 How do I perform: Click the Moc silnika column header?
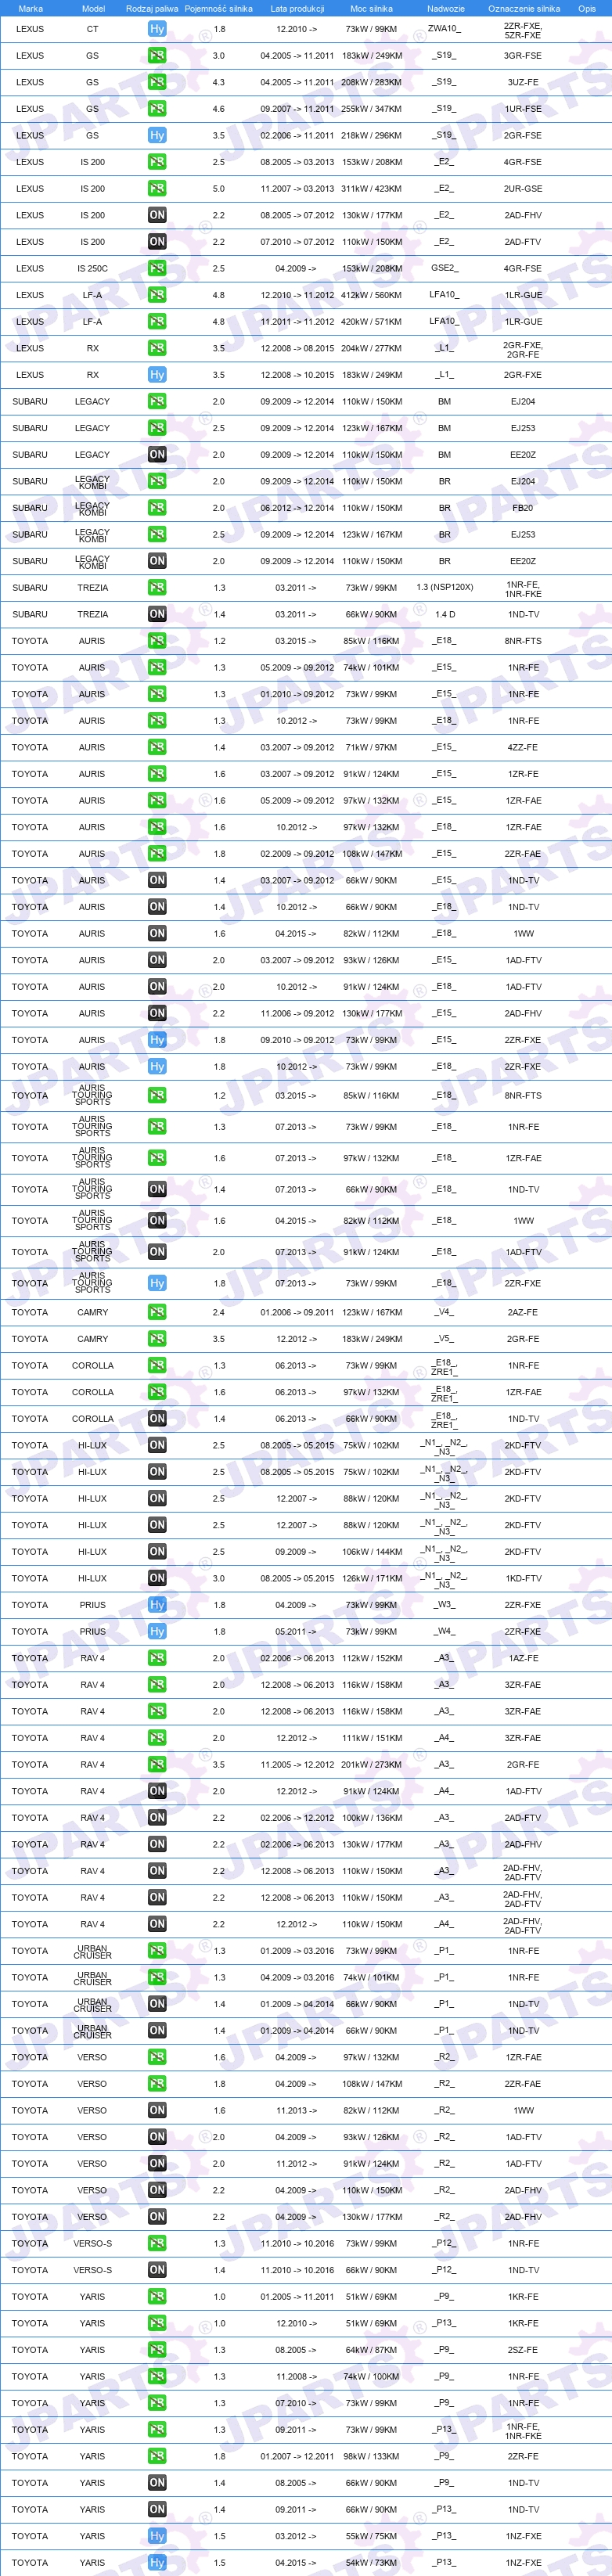pyautogui.click(x=371, y=8)
